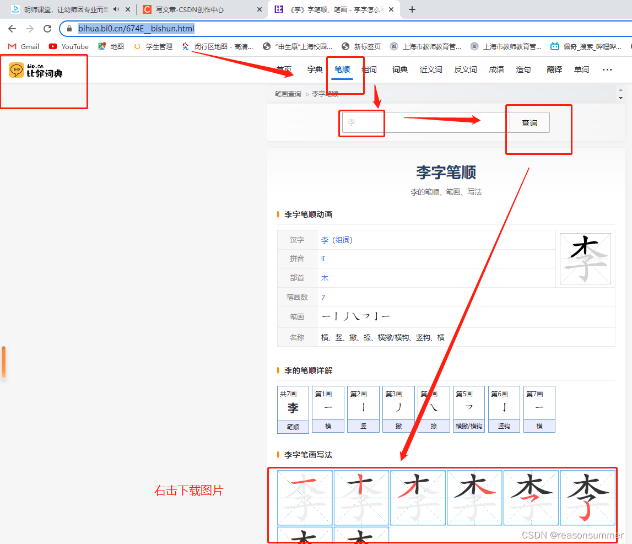Reload the page with the refresh icon

coord(47,29)
